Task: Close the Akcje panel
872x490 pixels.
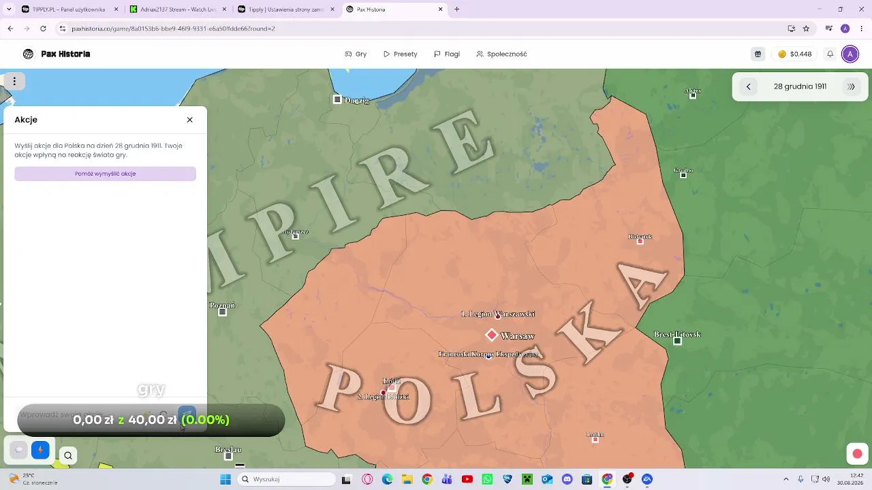Action: (x=190, y=120)
